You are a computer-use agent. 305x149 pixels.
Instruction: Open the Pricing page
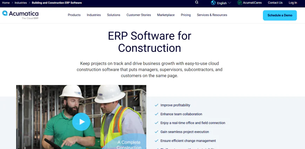pyautogui.click(x=186, y=15)
